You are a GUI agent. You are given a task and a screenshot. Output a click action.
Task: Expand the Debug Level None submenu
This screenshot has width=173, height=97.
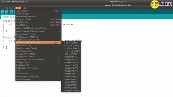click(x=38, y=57)
